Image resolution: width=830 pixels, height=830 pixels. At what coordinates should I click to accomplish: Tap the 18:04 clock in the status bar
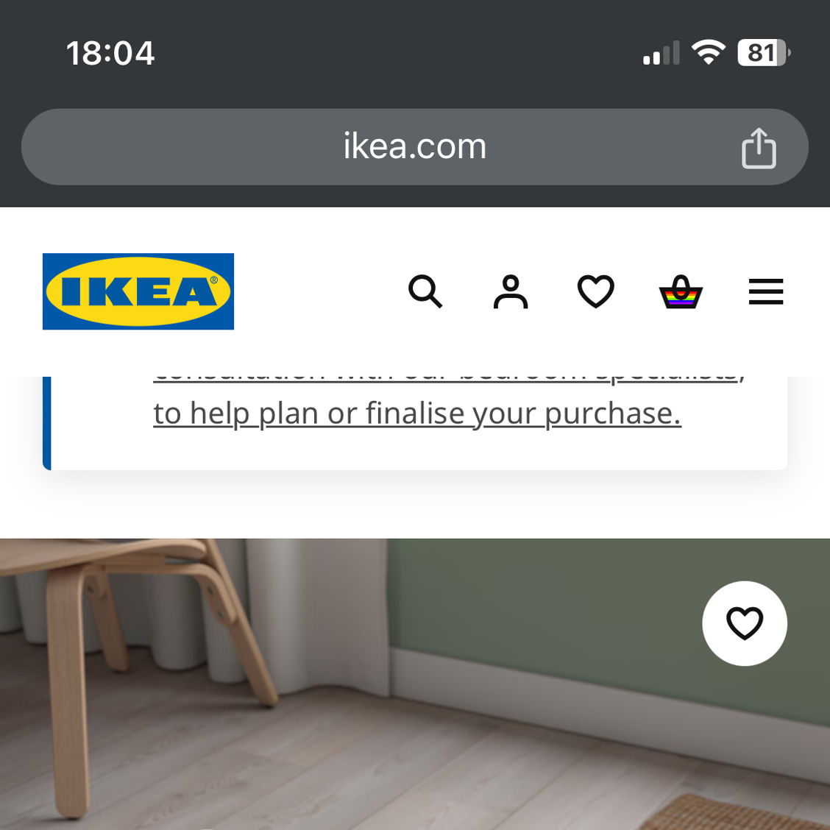coord(110,54)
